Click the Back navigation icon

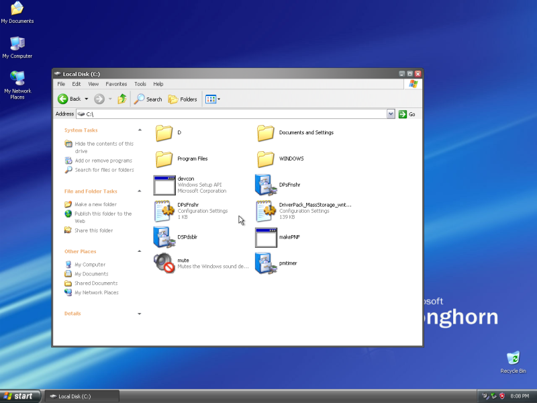pos(64,99)
